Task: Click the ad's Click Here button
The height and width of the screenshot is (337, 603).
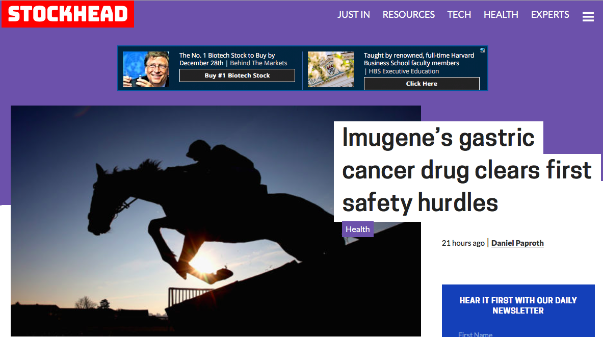Action: pos(422,84)
